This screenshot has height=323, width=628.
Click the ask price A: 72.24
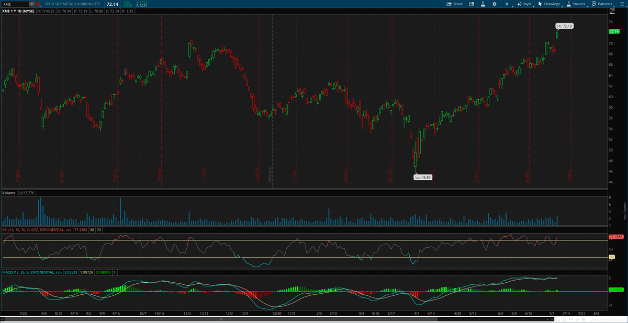click(141, 6)
